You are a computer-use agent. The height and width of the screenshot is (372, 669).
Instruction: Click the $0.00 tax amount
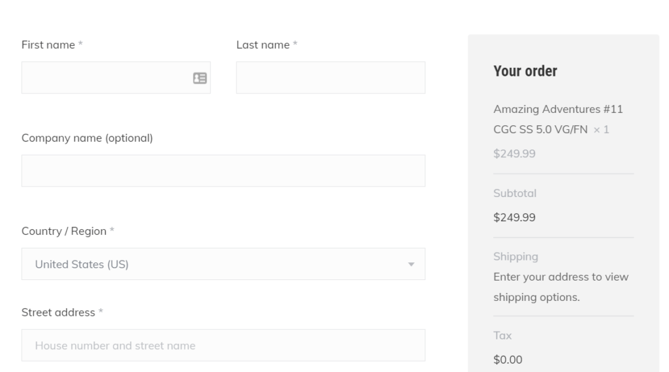508,359
